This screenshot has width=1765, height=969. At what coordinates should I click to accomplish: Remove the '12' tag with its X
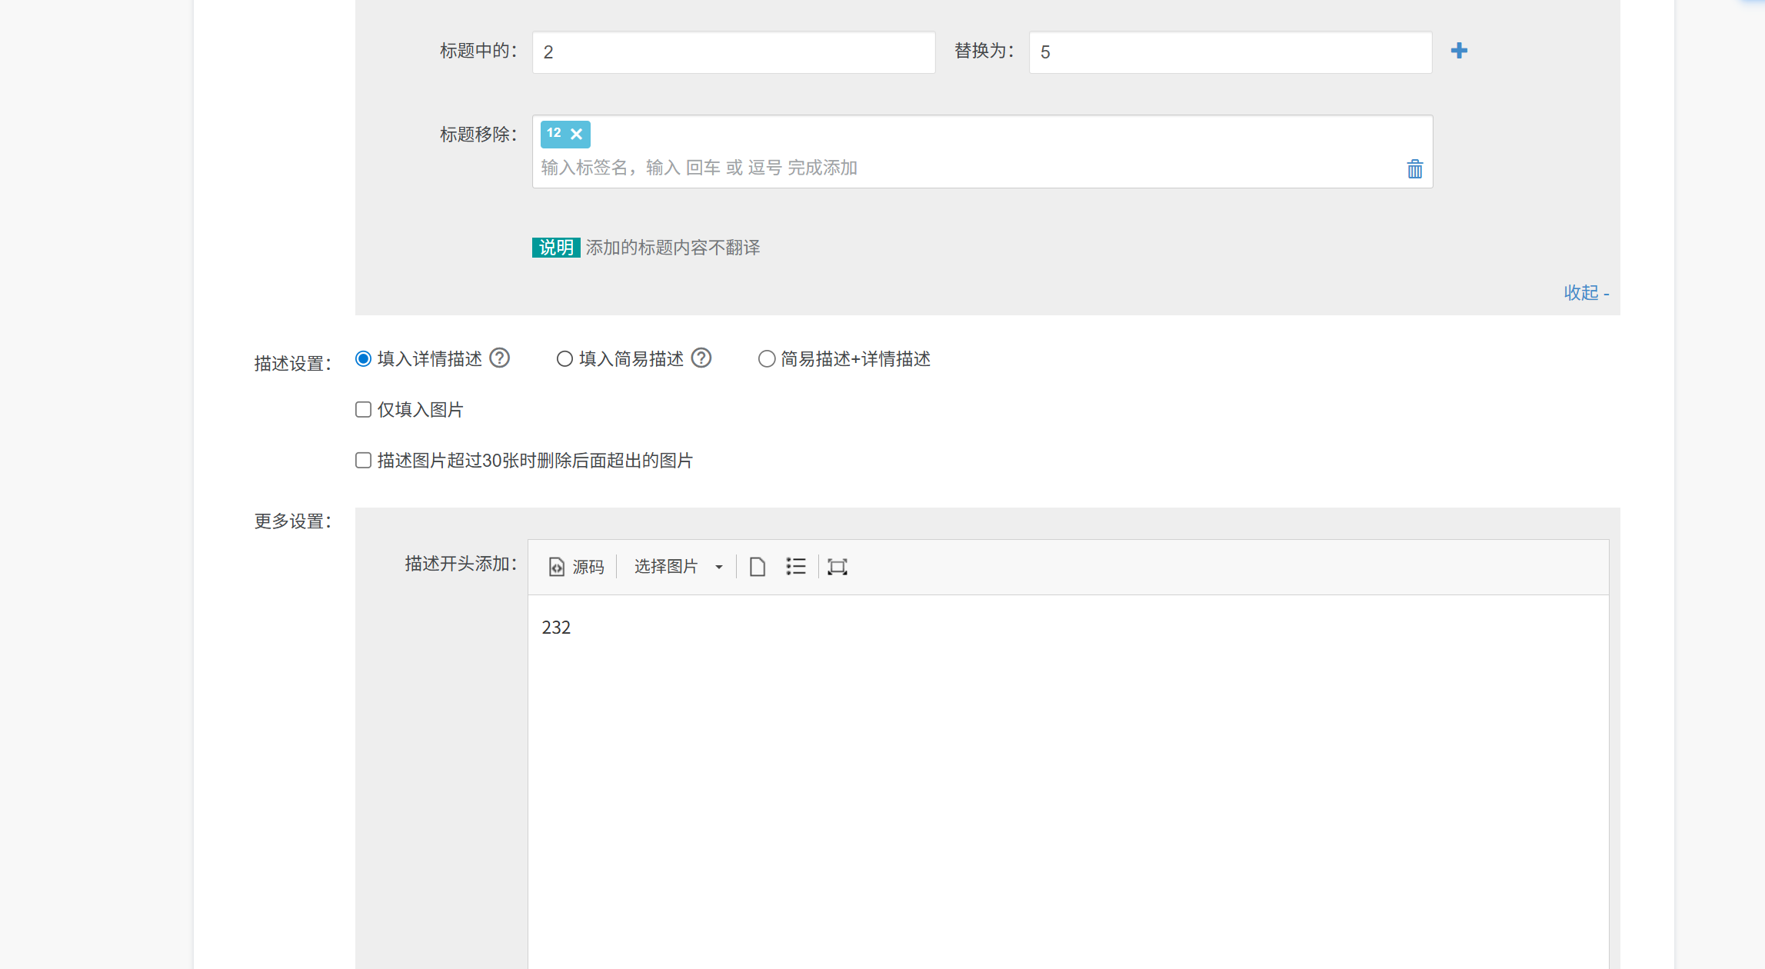point(576,134)
